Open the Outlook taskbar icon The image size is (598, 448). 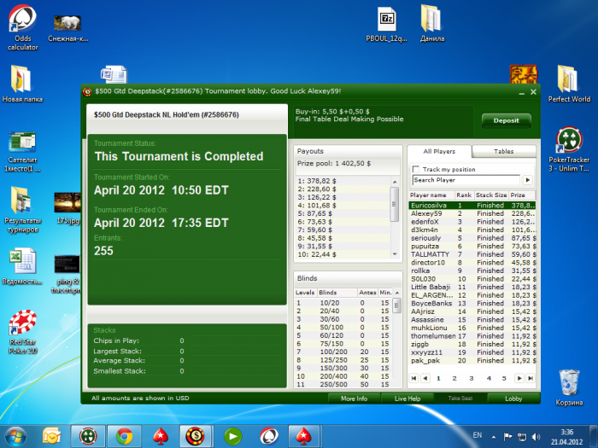[x=52, y=437]
